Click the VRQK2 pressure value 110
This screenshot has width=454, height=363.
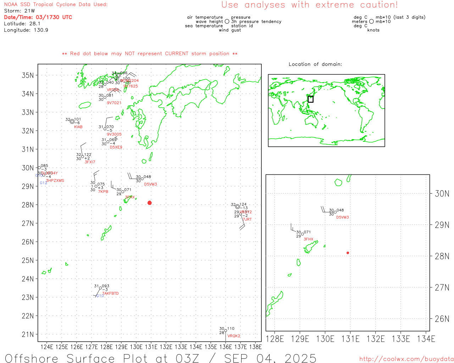click(x=231, y=329)
